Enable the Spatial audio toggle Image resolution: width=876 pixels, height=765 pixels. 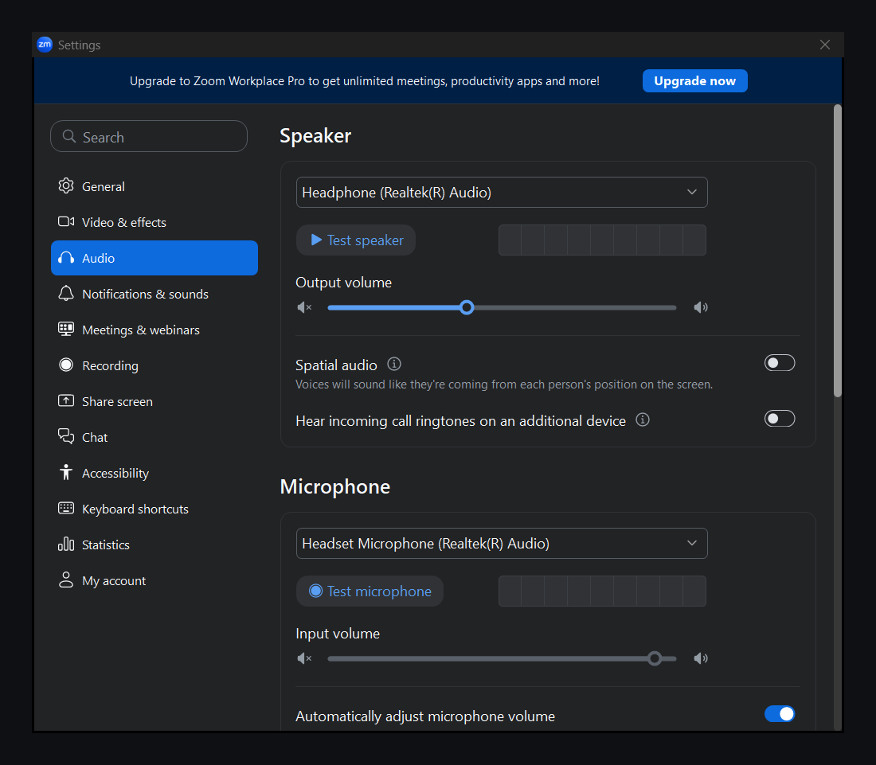click(x=780, y=363)
